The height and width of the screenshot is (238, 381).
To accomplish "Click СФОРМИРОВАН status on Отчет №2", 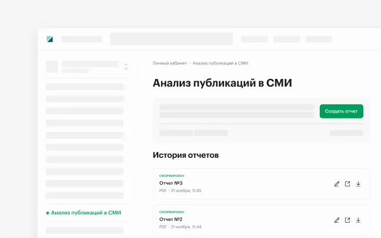I will tap(172, 212).
